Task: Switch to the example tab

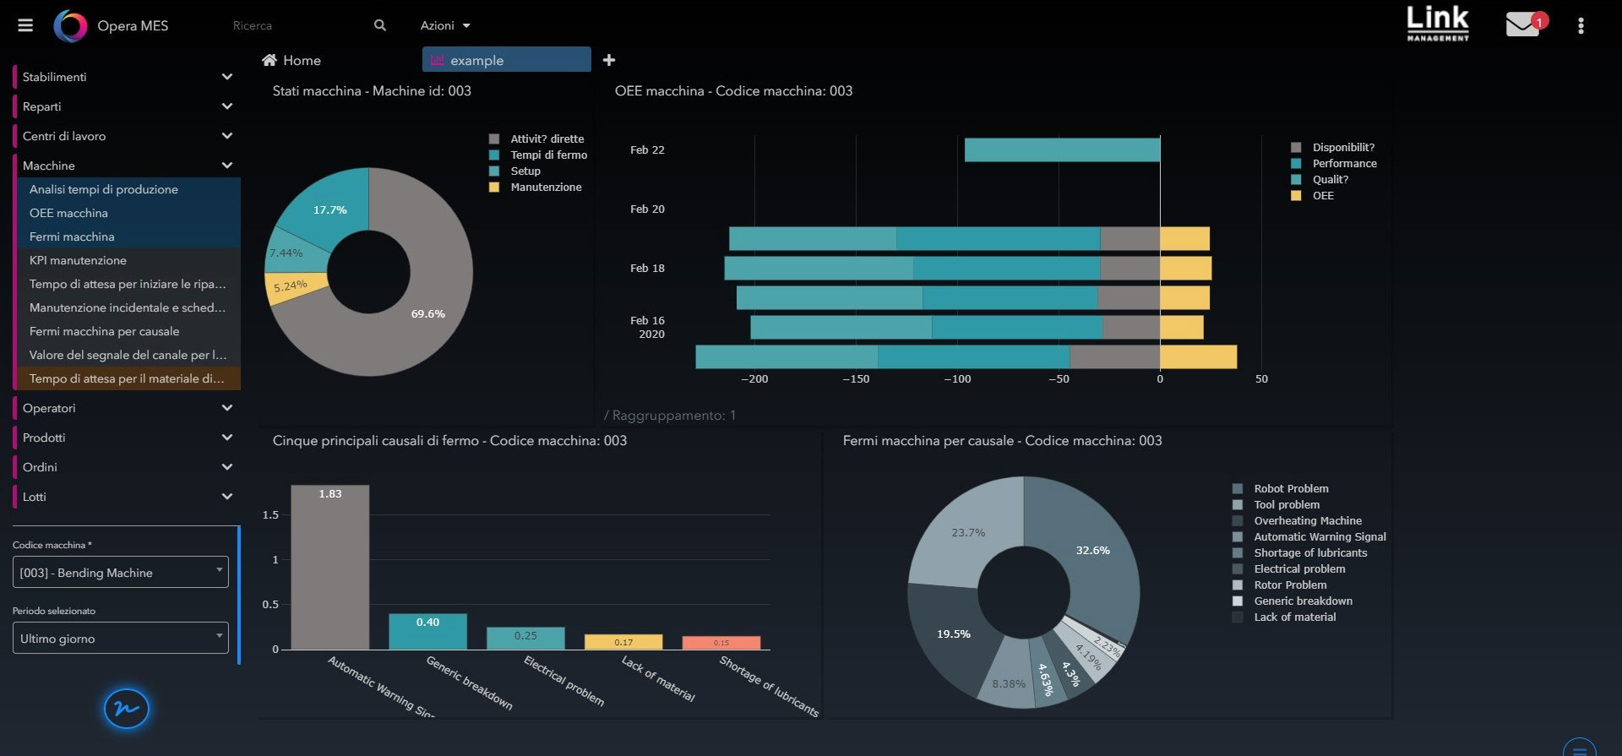Action: pos(507,60)
